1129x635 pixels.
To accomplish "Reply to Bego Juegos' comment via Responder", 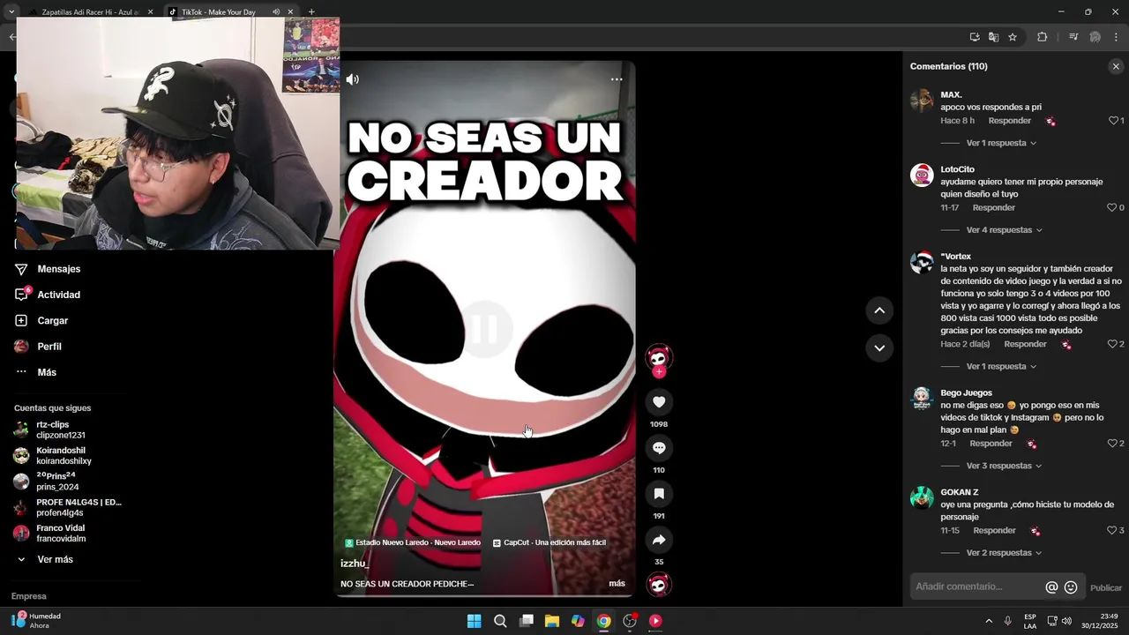I will tap(991, 444).
